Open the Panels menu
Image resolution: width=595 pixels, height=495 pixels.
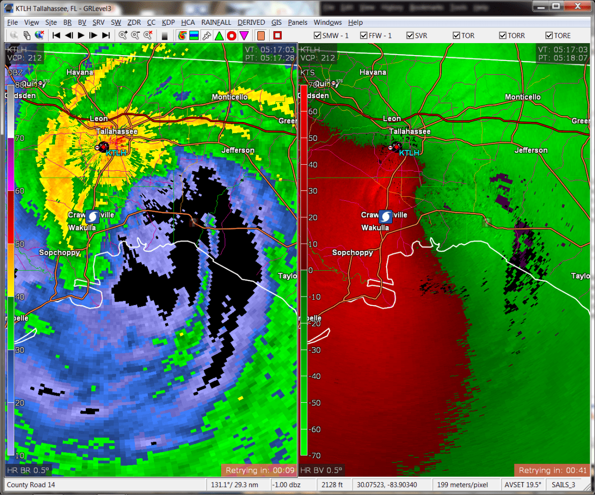coord(297,22)
